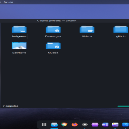129x129 pixels.
Task: Select the Vídeos folder icon
Action: point(87,29)
